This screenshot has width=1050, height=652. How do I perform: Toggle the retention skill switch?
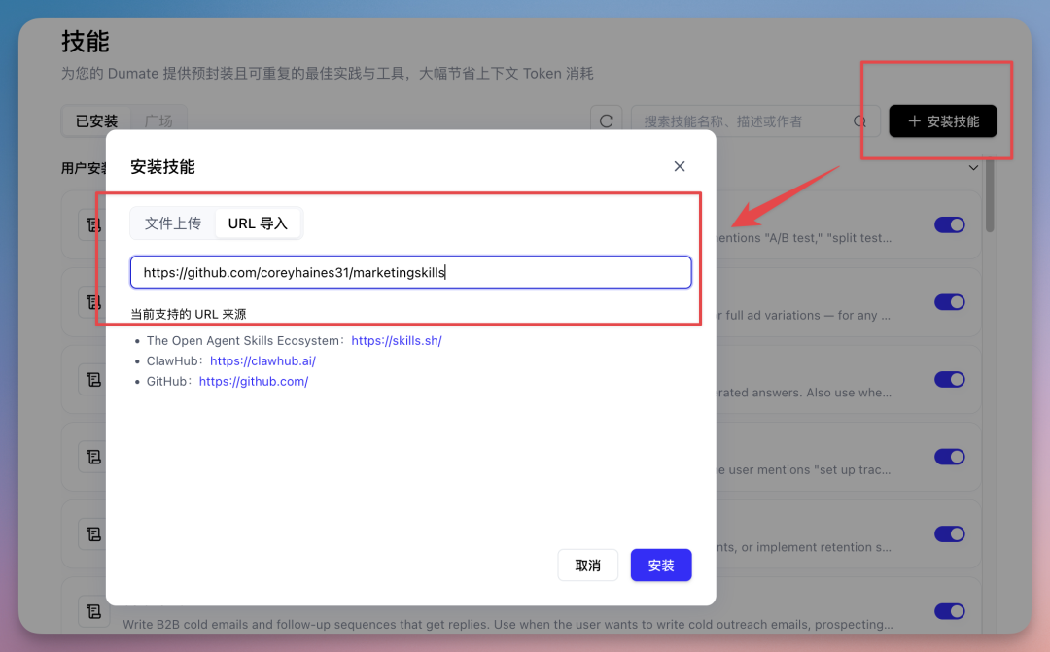(950, 533)
